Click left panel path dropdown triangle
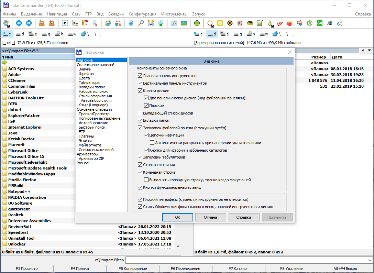 click(3, 51)
